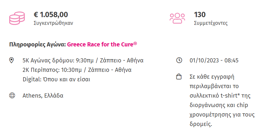This screenshot has height=134, width=259.
Task: Click the registered trademark symbol after Cure
Action: (x=135, y=43)
